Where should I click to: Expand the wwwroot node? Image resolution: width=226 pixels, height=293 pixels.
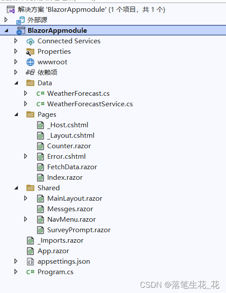pyautogui.click(x=16, y=62)
